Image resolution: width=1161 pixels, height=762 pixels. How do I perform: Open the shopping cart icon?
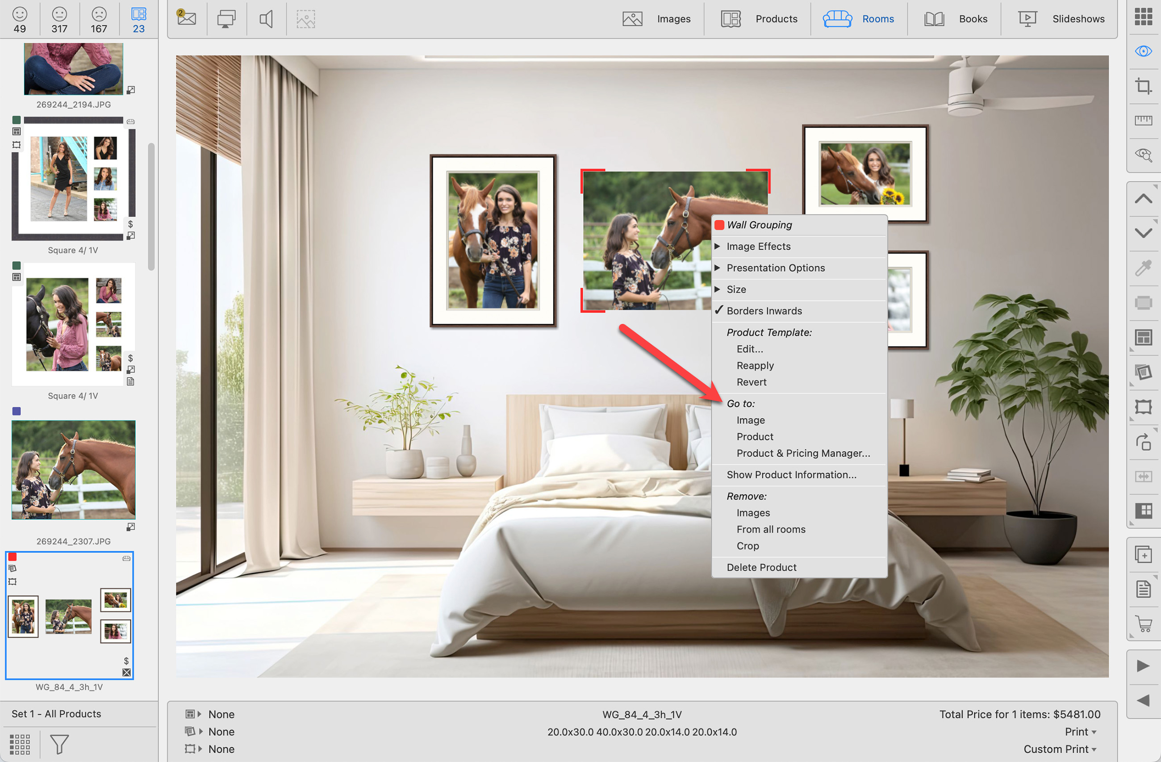point(1143,624)
